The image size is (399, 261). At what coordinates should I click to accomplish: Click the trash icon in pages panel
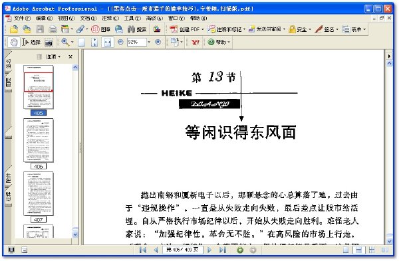point(39,56)
